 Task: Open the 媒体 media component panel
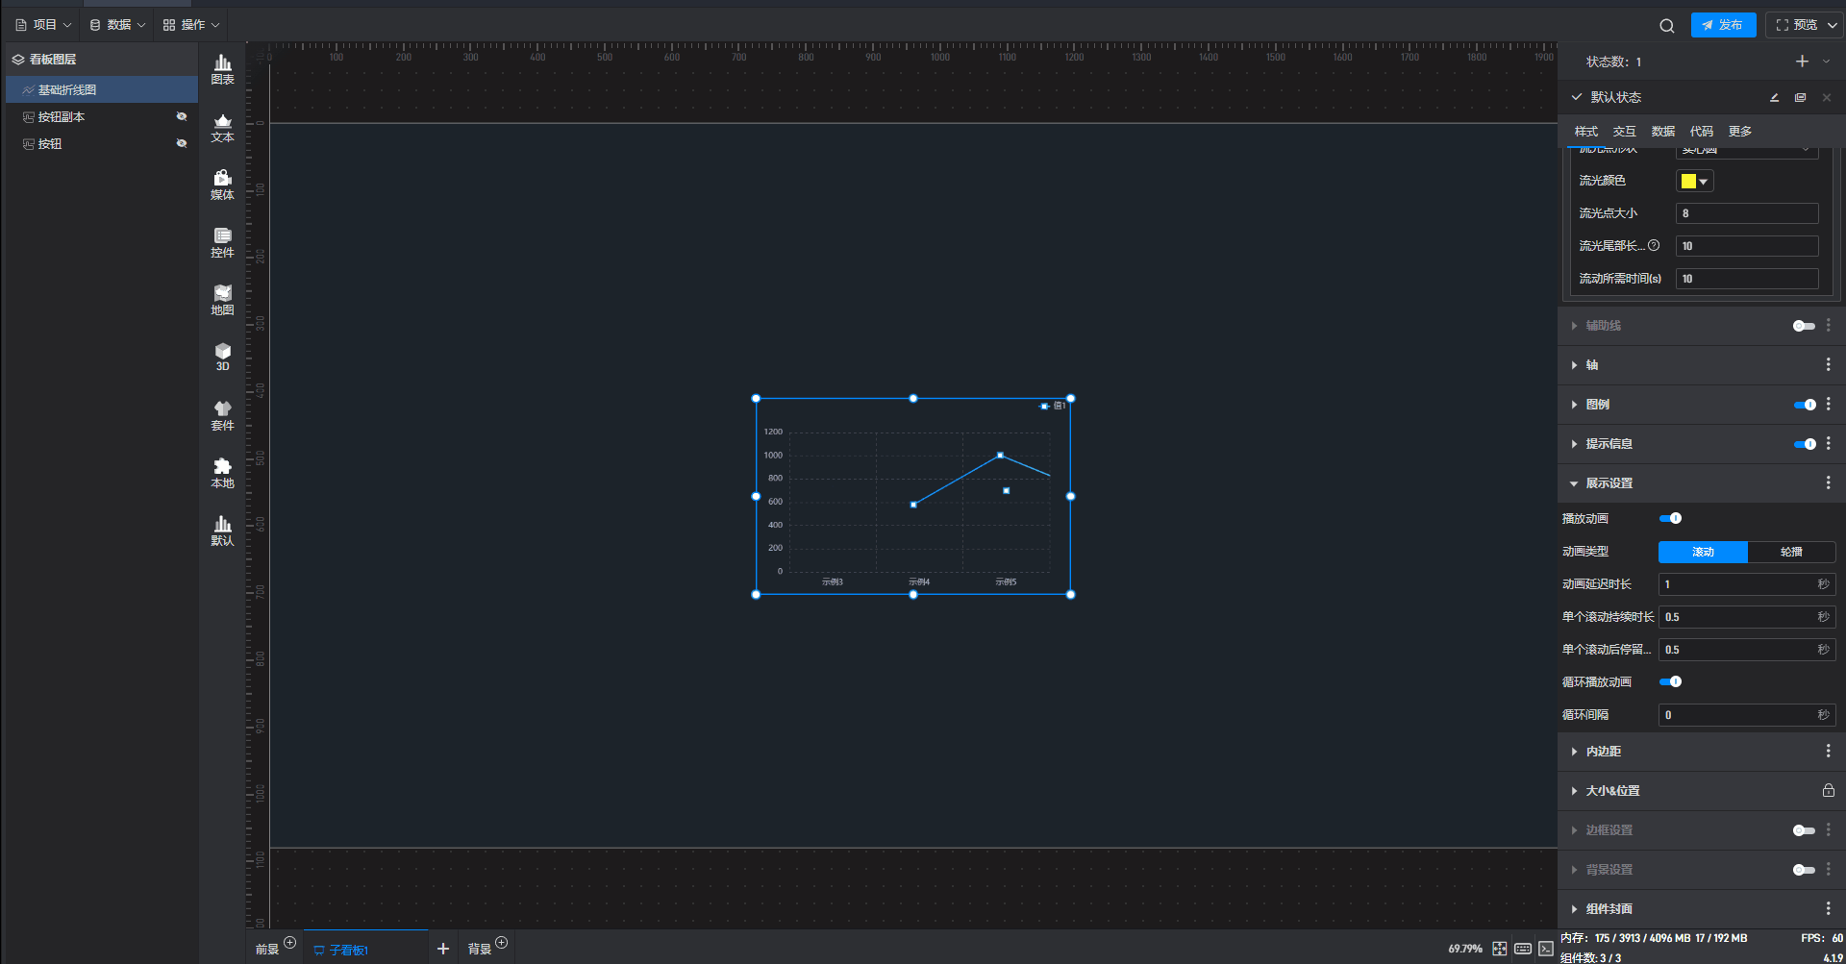[222, 185]
